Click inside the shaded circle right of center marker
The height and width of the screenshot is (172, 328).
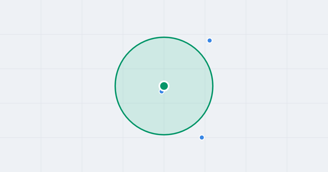[x=191, y=86]
